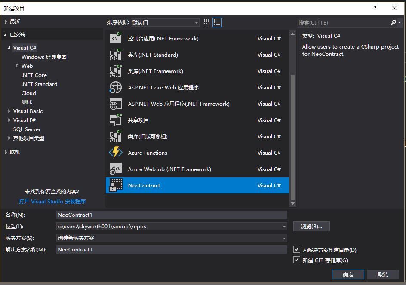The height and width of the screenshot is (285, 406).
Task: Click the Azure Functions lightning icon
Action: pos(116,153)
